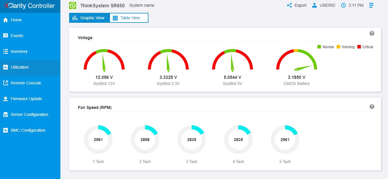Click the 1 Tach label

point(98,161)
